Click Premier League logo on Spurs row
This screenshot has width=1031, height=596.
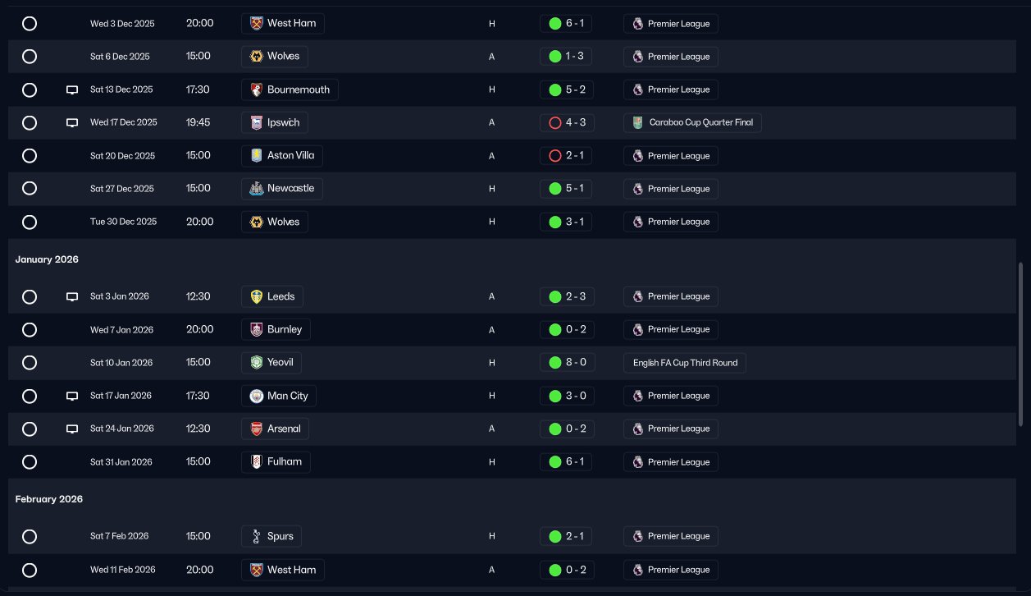pos(638,536)
